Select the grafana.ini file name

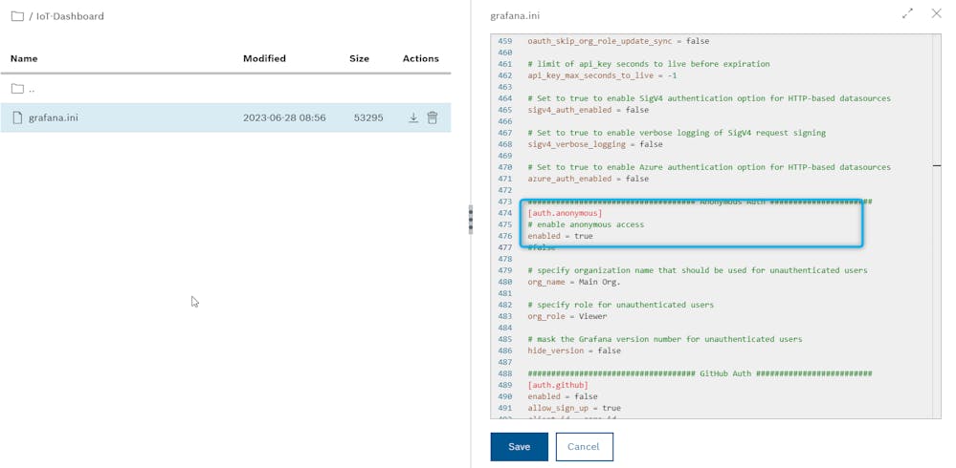coord(53,117)
